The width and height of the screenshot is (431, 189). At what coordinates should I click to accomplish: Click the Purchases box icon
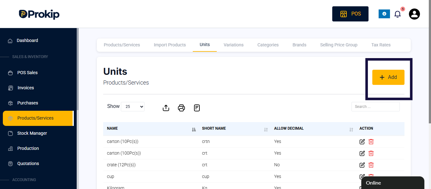[x=10, y=103]
